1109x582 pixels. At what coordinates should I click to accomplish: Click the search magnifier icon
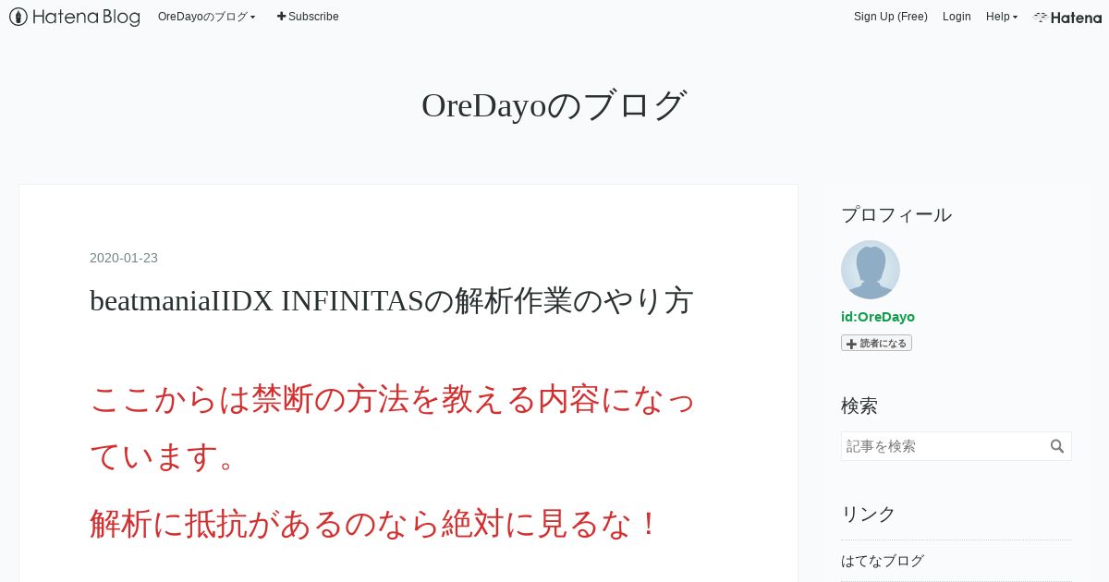[1057, 446]
